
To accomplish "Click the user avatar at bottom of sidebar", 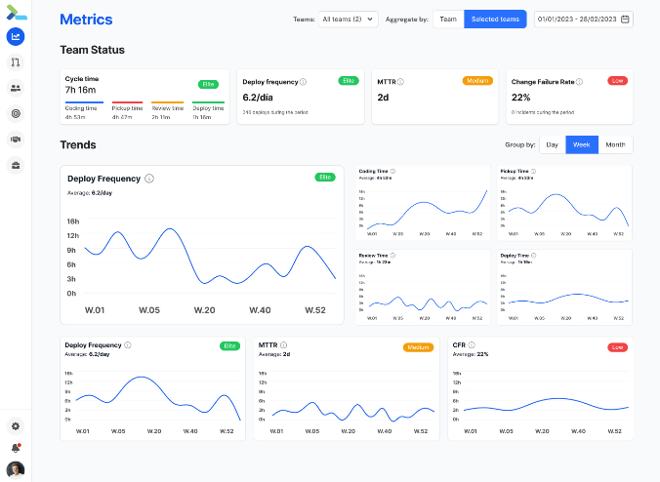I will 16,469.
